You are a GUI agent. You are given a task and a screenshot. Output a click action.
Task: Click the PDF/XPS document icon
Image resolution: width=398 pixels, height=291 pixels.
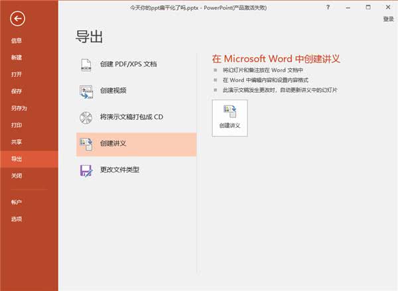click(86, 64)
